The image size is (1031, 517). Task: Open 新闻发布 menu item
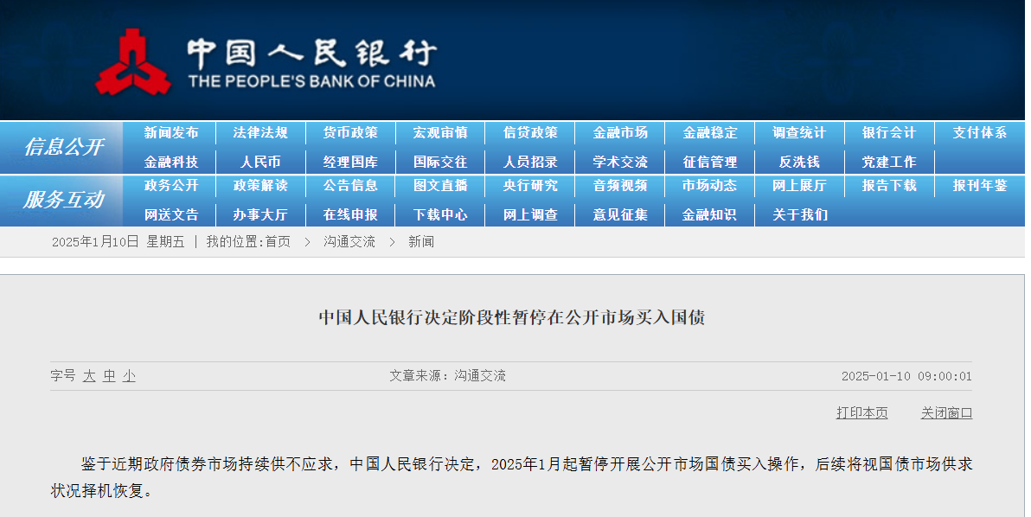pos(171,132)
